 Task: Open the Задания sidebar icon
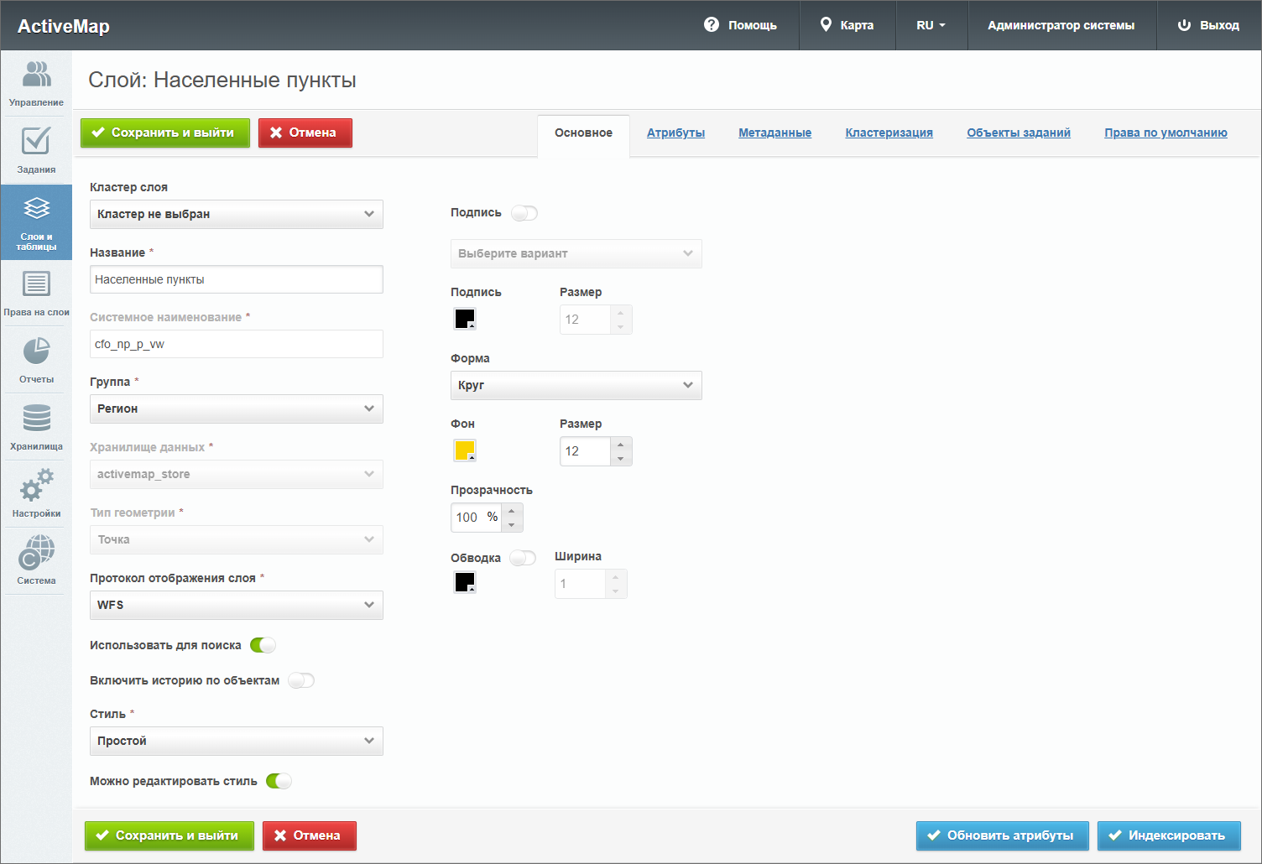pyautogui.click(x=36, y=150)
